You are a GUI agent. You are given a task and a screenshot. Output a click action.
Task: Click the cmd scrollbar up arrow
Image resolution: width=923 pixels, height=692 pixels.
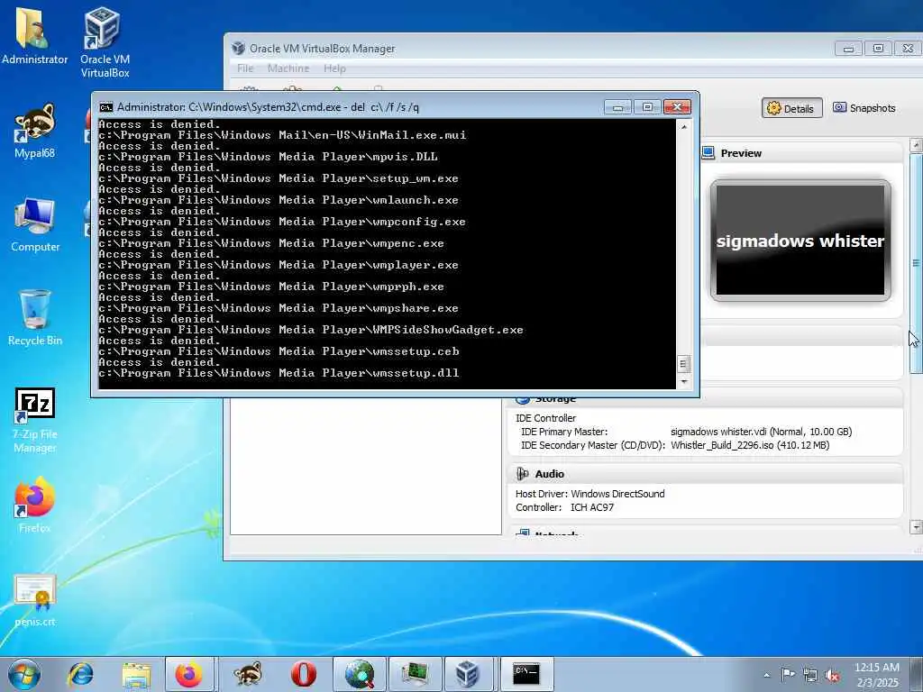tap(683, 126)
